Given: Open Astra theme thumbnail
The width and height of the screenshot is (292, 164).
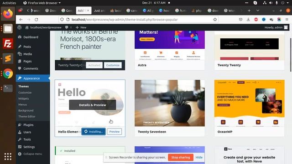Looking at the screenshot, I should click(170, 46).
